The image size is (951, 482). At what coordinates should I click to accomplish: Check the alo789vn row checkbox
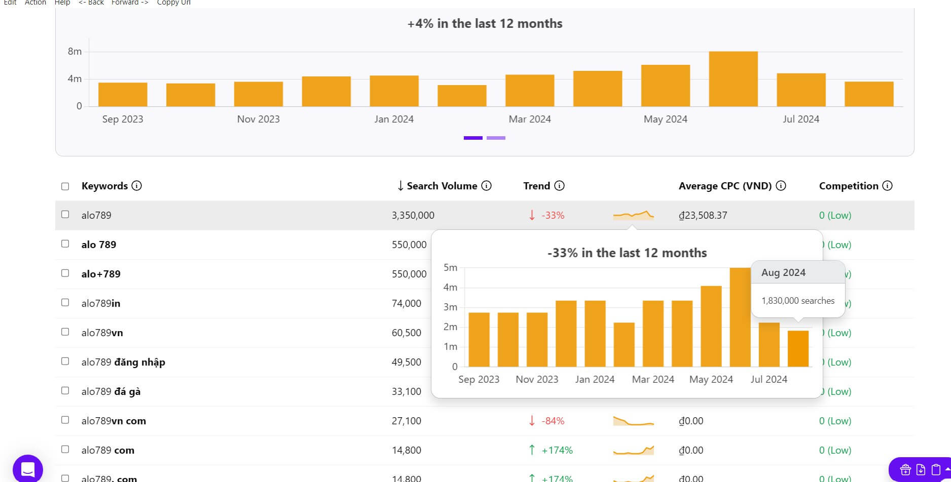coord(65,332)
